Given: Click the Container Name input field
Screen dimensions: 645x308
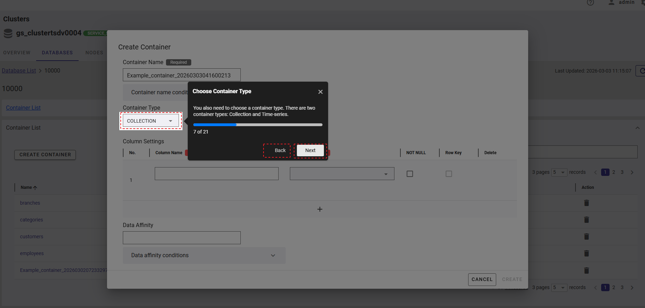Looking at the screenshot, I should click(x=181, y=75).
